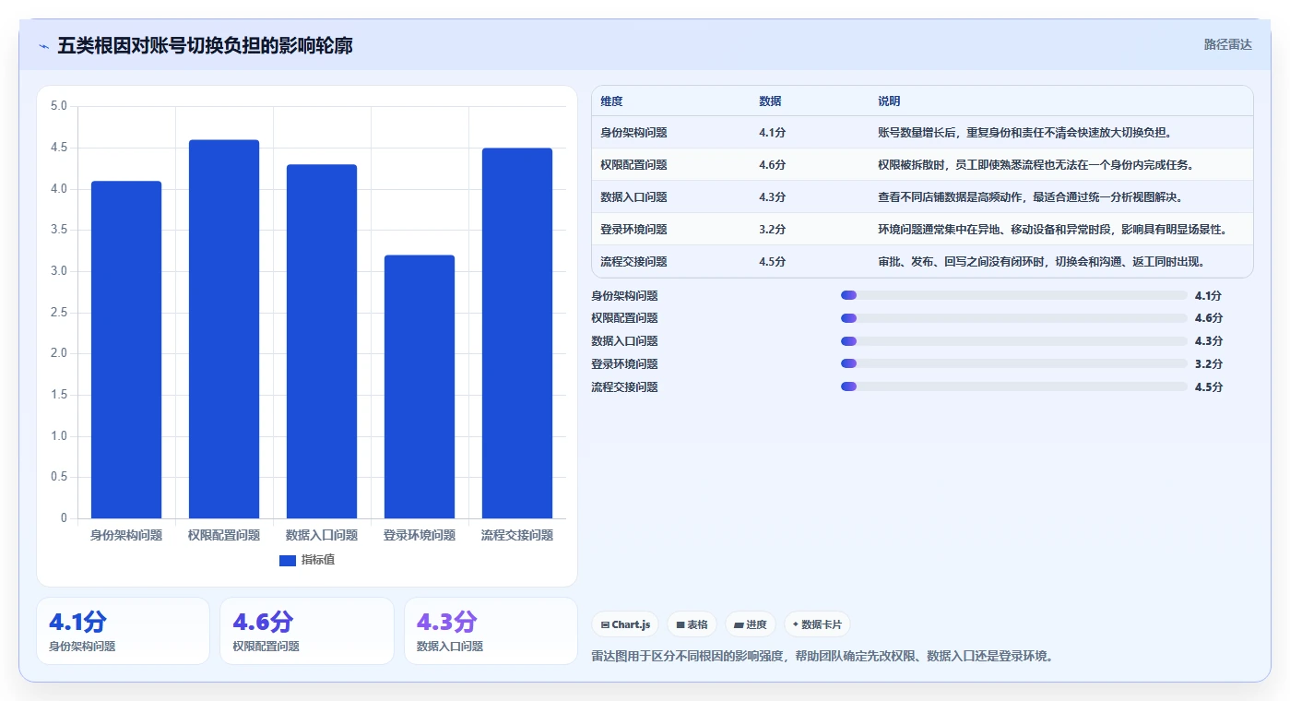Click the 登录环境问题 bar in the chart
This screenshot has height=701, width=1290.
click(x=420, y=386)
